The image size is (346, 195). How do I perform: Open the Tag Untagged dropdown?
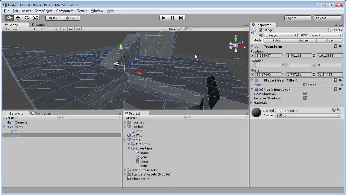click(x=281, y=35)
